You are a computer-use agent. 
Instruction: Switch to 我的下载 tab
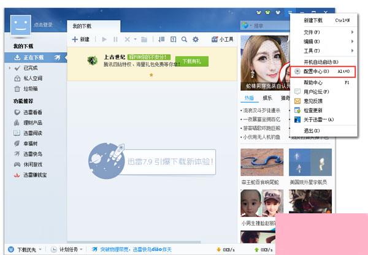(94, 26)
